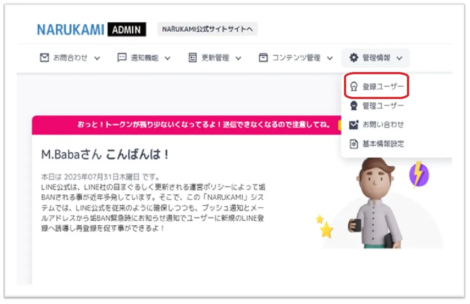Image resolution: width=470 pixels, height=304 pixels.
Task: Click the gear icon next to 管理情報
Action: 354,58
